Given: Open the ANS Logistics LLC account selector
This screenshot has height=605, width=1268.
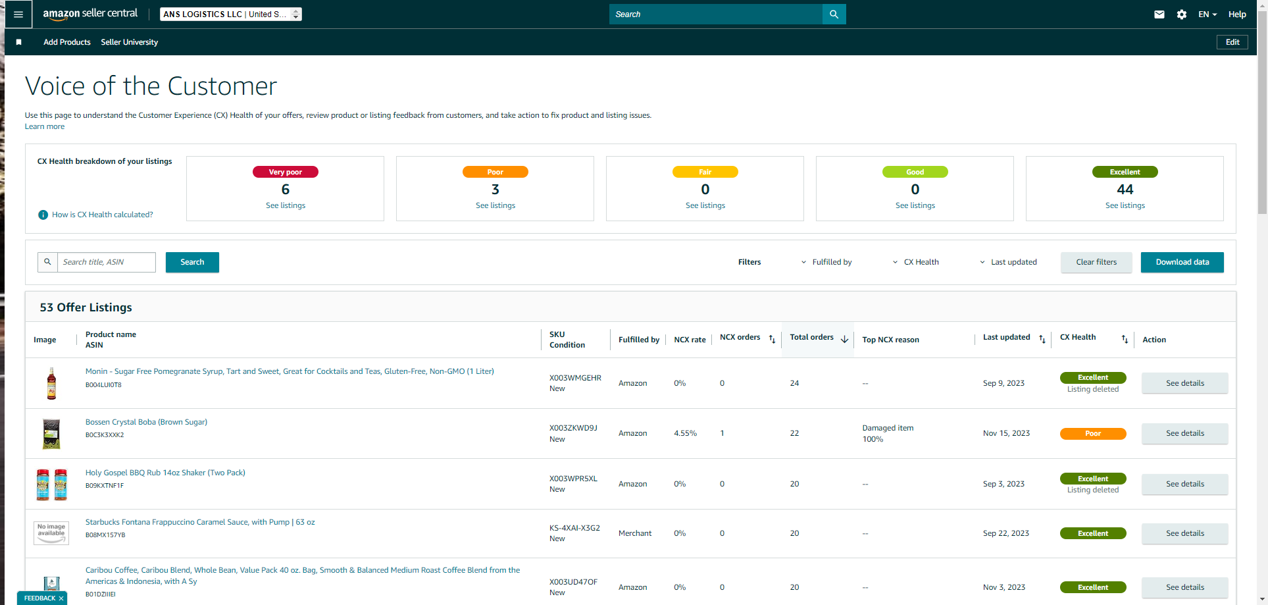Looking at the screenshot, I should click(231, 14).
